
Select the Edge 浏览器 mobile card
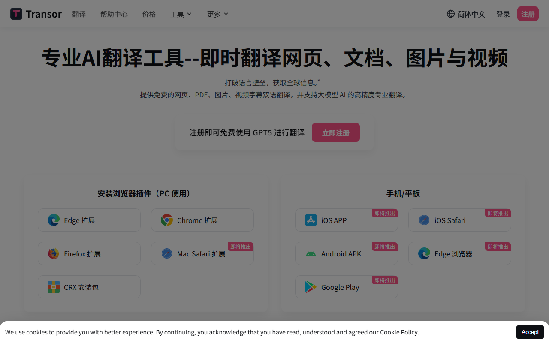[x=460, y=253]
